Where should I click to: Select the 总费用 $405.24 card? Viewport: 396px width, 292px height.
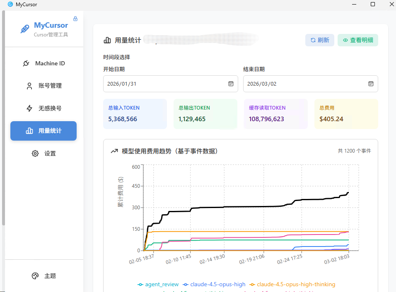(346, 114)
